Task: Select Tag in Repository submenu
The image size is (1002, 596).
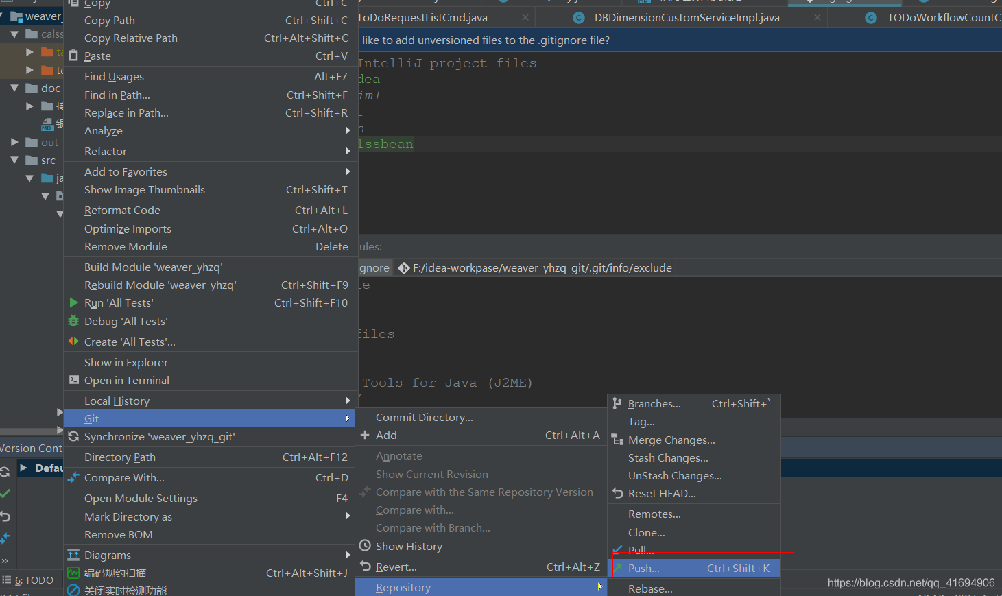Action: coord(694,422)
